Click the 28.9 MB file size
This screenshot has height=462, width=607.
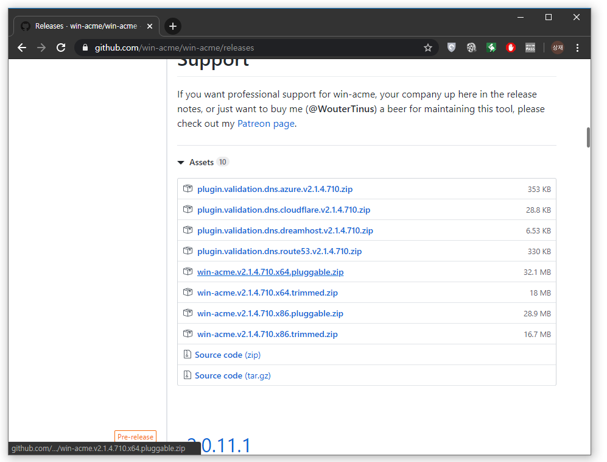click(x=538, y=313)
